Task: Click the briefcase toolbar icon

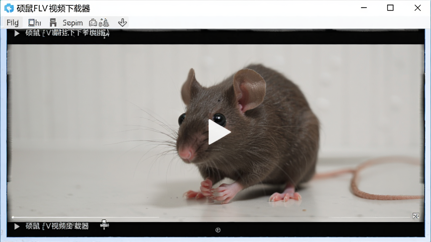Action: click(x=93, y=23)
